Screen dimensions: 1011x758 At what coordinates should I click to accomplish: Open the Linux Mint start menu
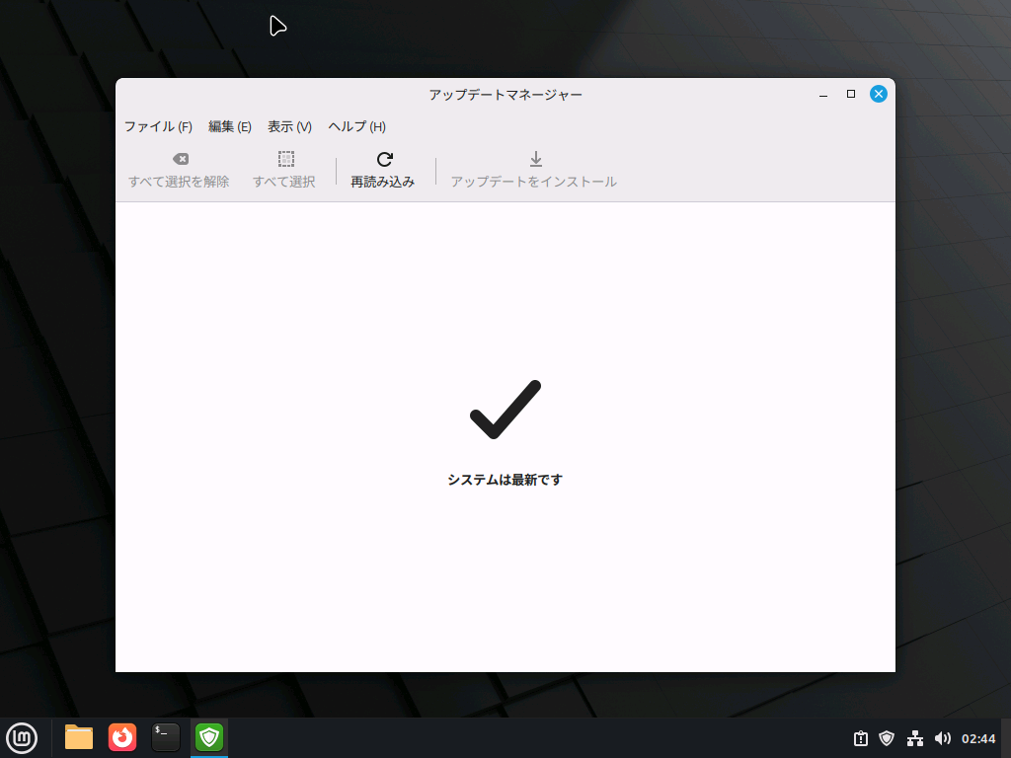pyautogui.click(x=22, y=737)
